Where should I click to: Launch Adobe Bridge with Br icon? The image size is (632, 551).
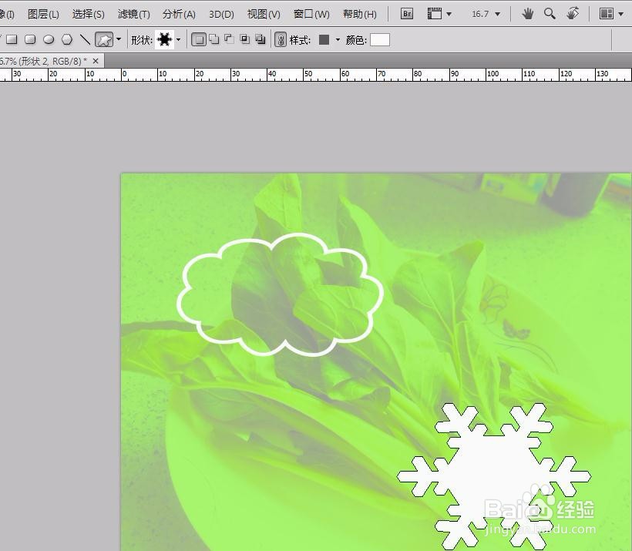pyautogui.click(x=407, y=14)
